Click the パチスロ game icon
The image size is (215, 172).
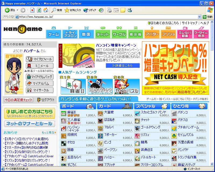pyautogui.click(x=174, y=121)
